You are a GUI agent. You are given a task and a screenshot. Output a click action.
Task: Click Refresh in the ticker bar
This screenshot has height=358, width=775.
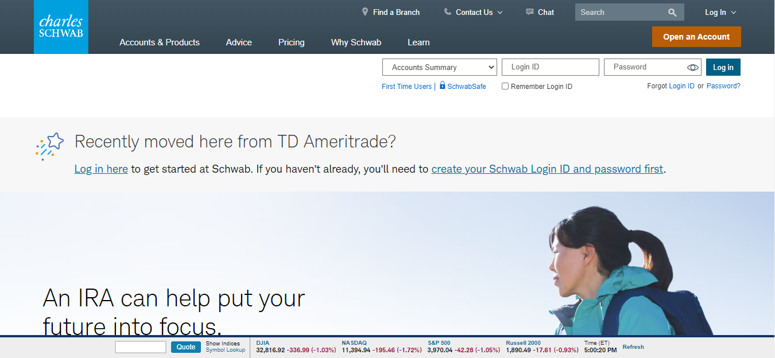point(633,347)
